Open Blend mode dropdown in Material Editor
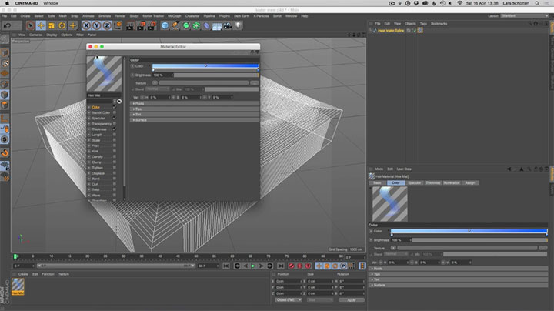The image size is (554, 311). (158, 89)
